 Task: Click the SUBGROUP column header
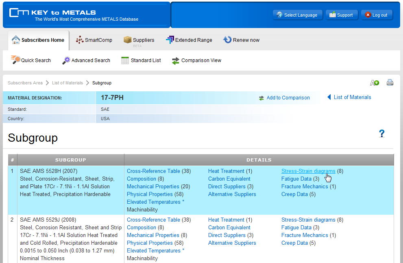coord(71,160)
